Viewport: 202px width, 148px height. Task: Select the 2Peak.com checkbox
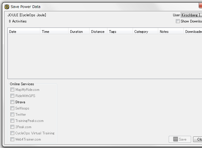[12, 127]
